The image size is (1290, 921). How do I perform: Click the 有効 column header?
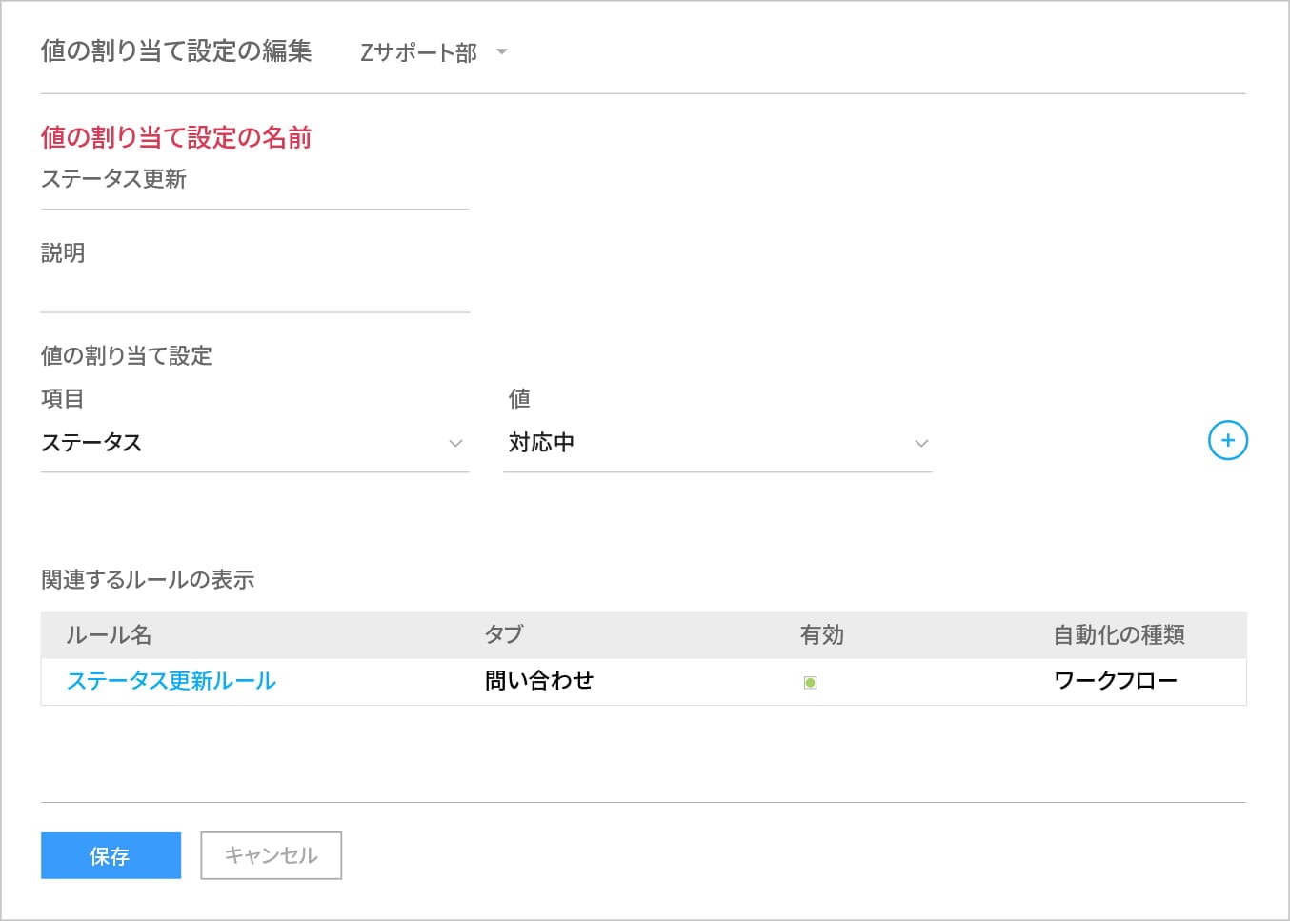click(821, 635)
